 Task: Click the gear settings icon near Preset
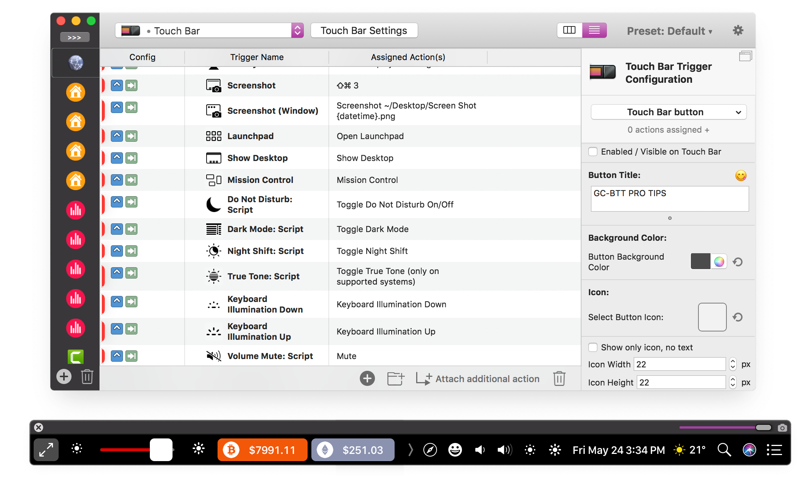coord(738,31)
